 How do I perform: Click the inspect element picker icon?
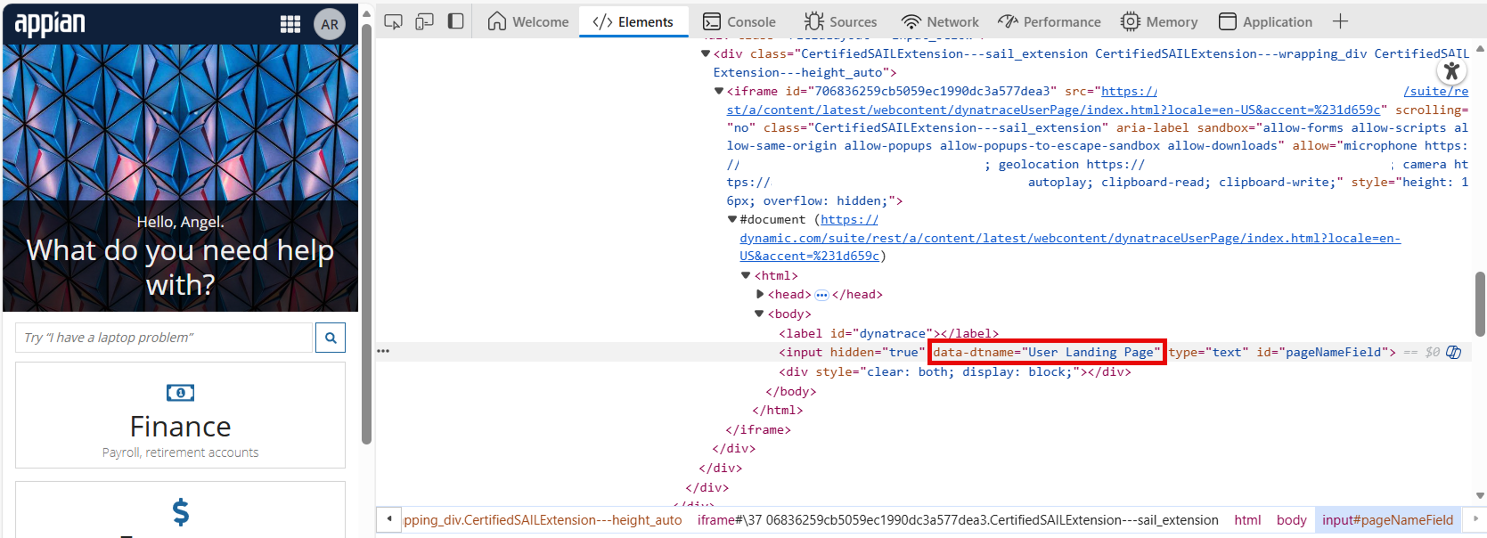click(393, 22)
